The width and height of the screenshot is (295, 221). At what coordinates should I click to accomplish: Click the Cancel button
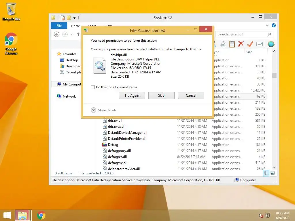click(191, 96)
